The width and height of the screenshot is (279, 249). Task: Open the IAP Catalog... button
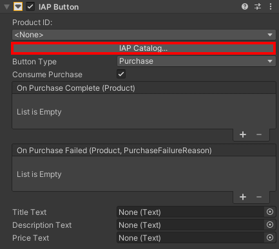144,48
